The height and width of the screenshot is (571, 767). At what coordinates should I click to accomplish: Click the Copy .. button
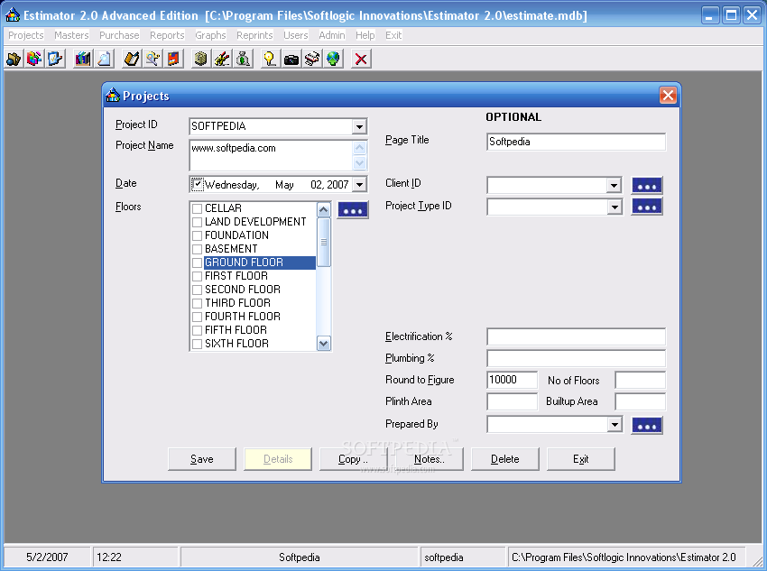point(353,459)
